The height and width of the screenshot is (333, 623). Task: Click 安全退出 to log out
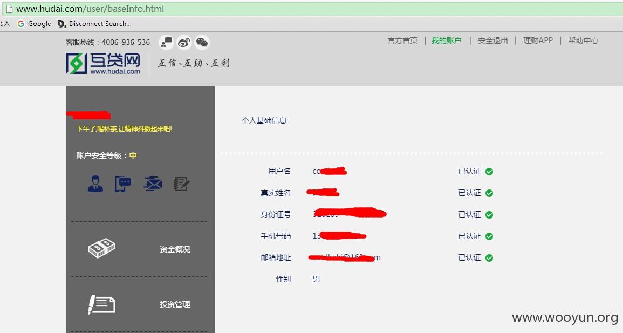(492, 40)
